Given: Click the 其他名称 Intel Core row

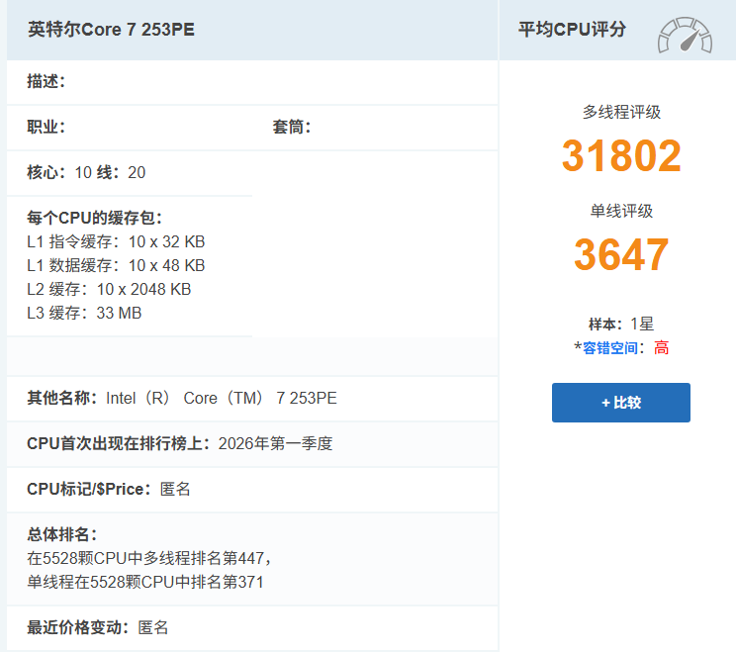Looking at the screenshot, I should tap(182, 398).
